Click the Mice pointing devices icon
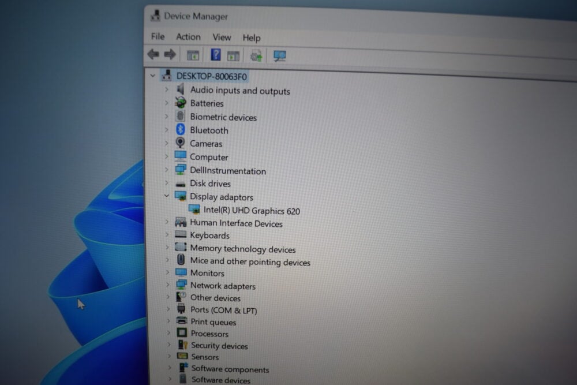The width and height of the screenshot is (577, 385). (x=181, y=260)
